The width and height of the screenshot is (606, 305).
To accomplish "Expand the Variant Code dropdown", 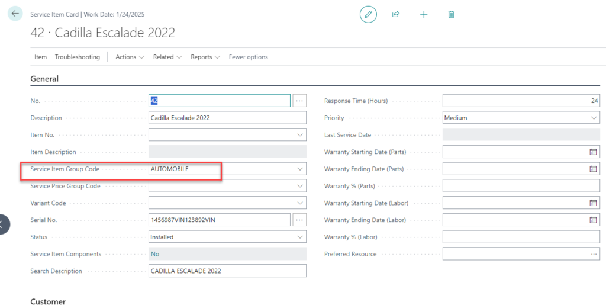I will click(300, 203).
